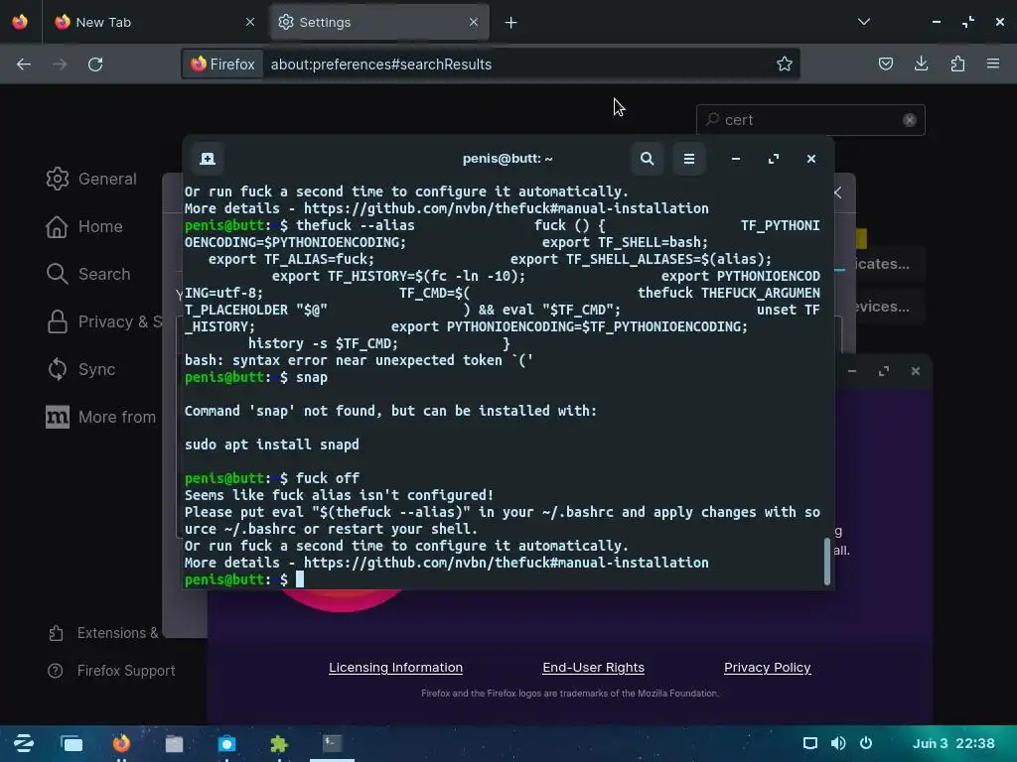Viewport: 1017px width, 762px height.
Task: Open Pocket save icon
Action: 885,63
